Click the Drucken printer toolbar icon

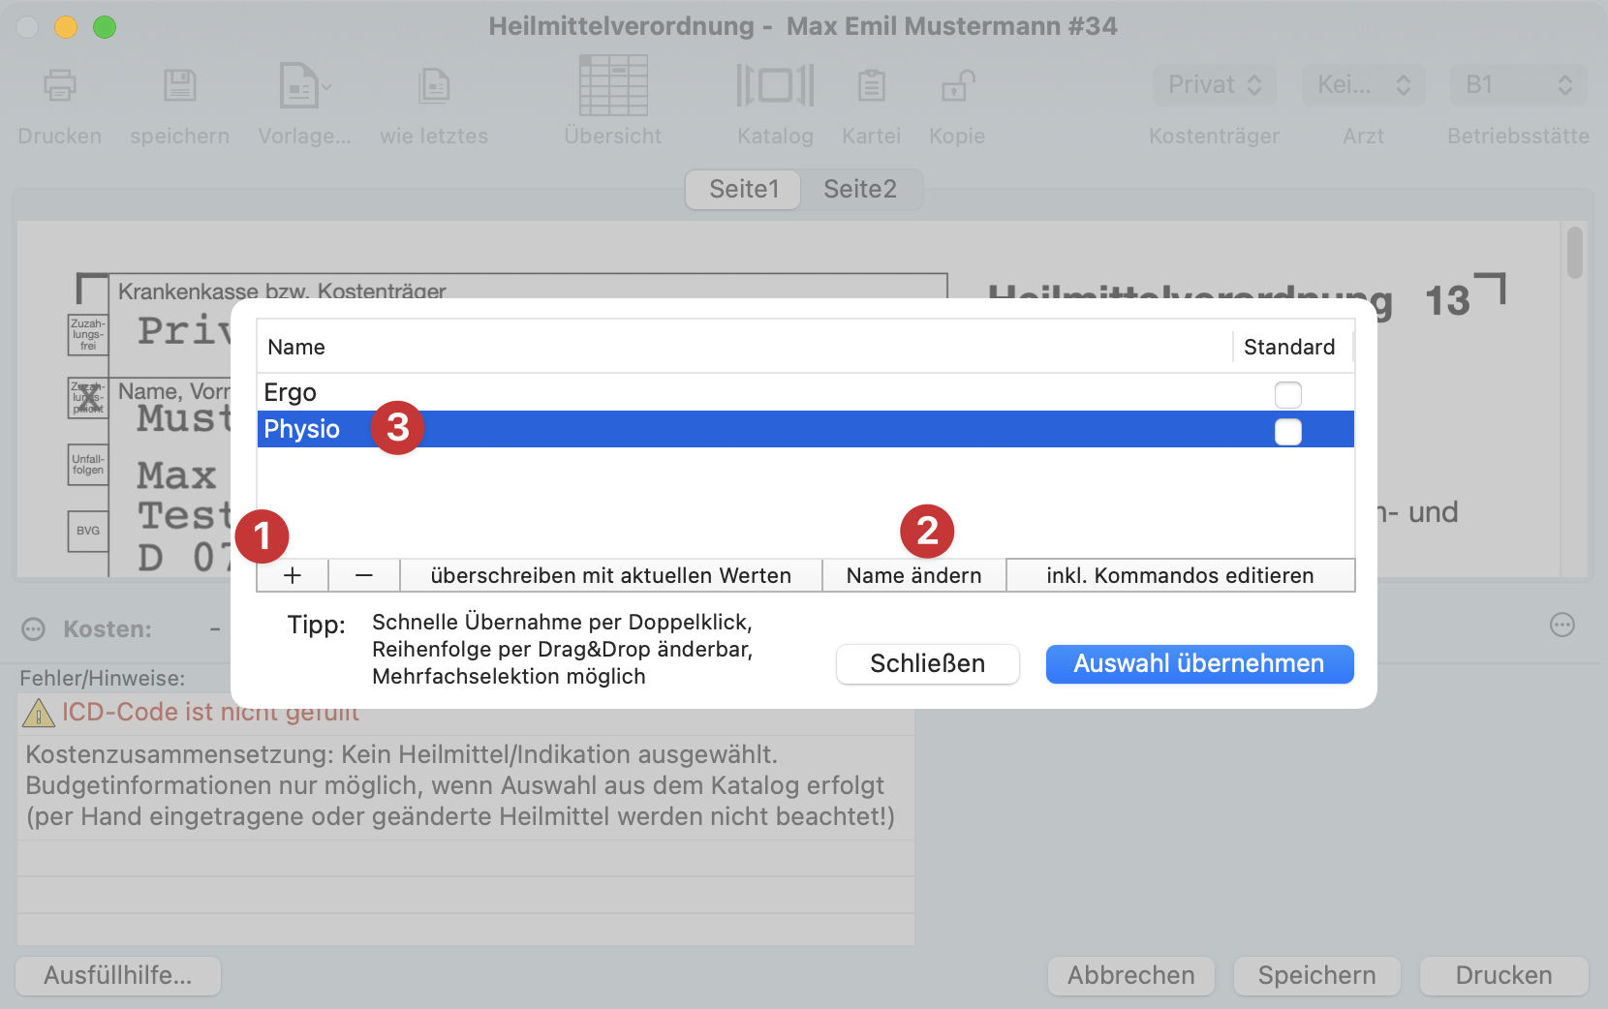(60, 86)
